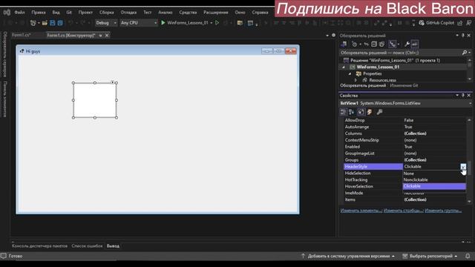Open the Debug configuration dropdown
Viewport: 475px width, 267px height.
coord(106,23)
